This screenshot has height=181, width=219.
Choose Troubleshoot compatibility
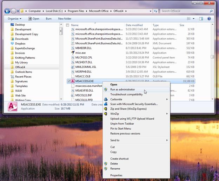pyautogui.click(x=136, y=94)
